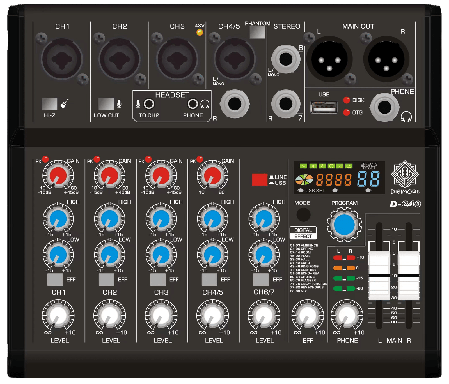Click the USB port
This screenshot has height=384, width=449.
point(324,107)
